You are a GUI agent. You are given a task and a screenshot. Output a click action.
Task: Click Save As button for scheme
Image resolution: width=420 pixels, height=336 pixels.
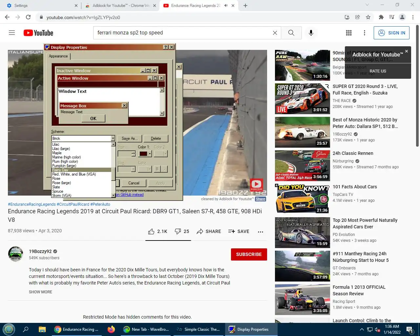[x=130, y=138]
